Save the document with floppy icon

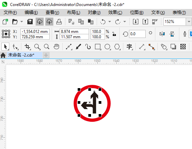30,22
